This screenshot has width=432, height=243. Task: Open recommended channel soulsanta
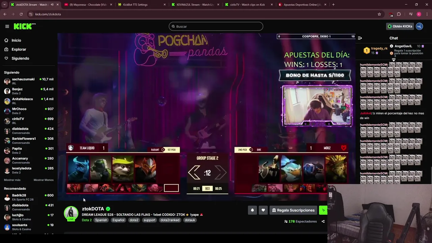pos(29,227)
